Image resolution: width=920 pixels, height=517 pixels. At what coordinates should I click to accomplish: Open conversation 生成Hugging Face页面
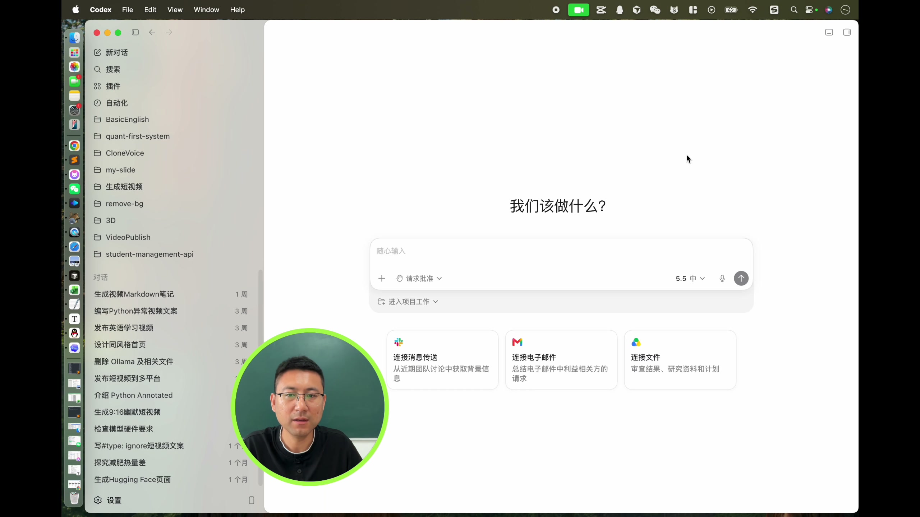pyautogui.click(x=171, y=480)
